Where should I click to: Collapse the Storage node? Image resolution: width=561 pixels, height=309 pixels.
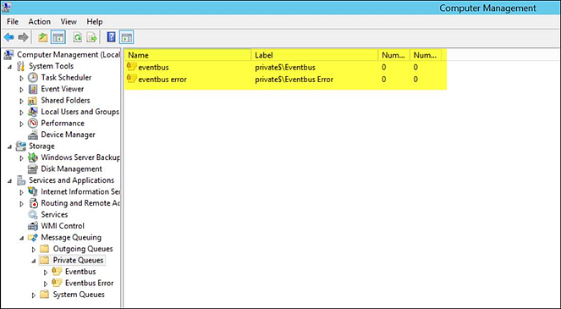tap(9, 146)
